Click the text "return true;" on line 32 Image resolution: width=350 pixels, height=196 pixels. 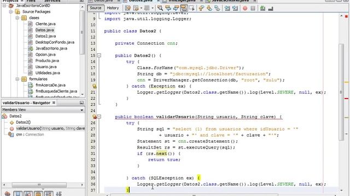pyautogui.click(x=164, y=160)
